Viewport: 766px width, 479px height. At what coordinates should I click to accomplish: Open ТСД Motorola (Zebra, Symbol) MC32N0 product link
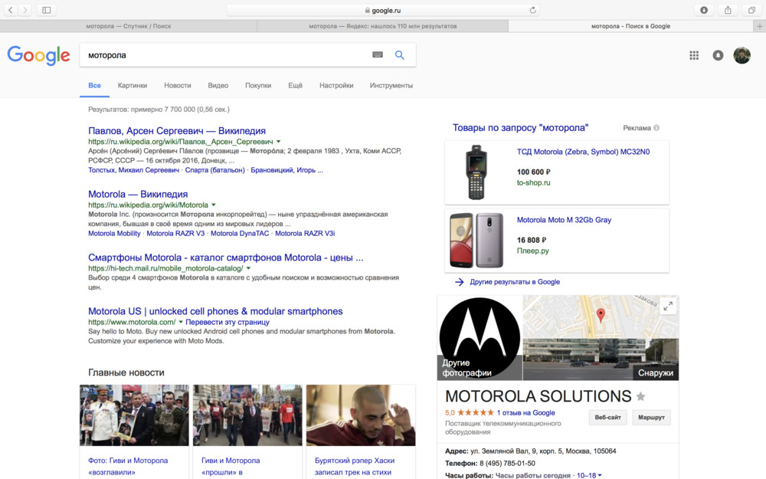(x=583, y=152)
